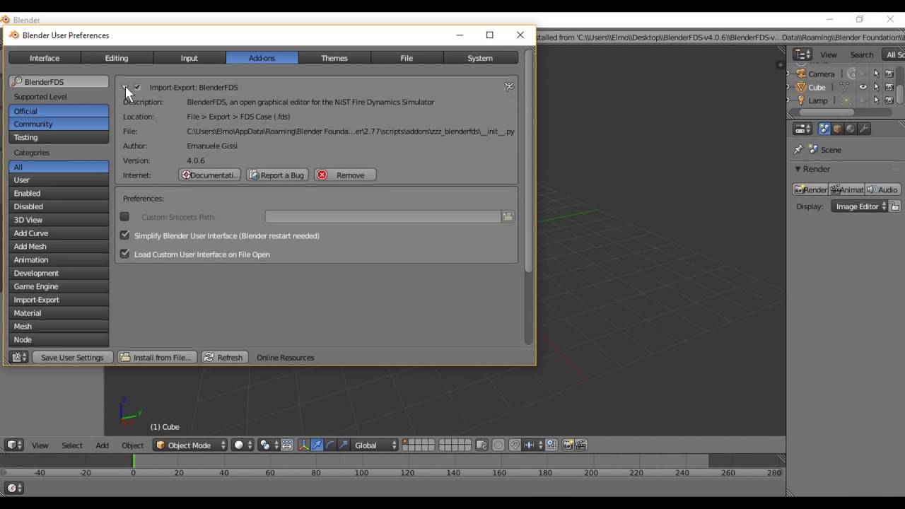
Task: Switch to the Themes tab
Action: [x=334, y=58]
